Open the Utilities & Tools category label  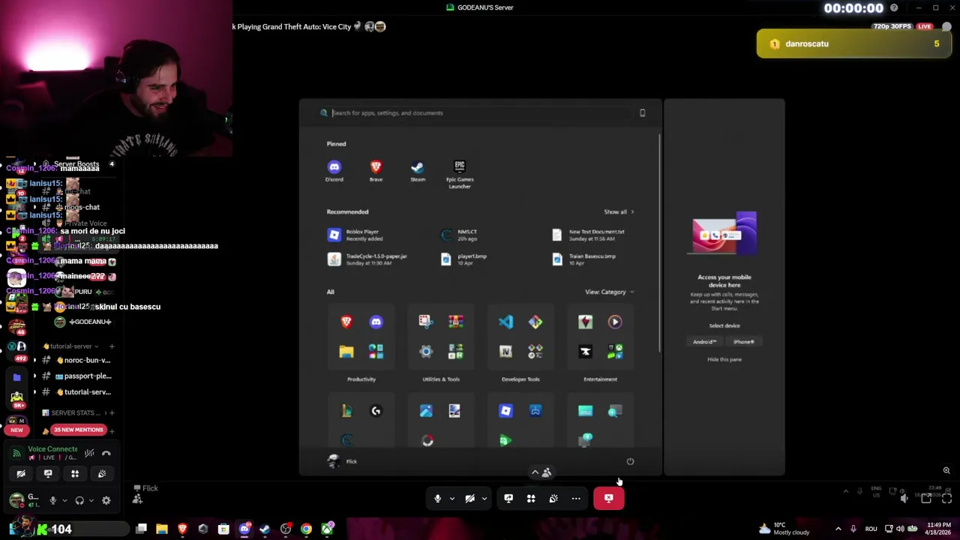point(441,379)
